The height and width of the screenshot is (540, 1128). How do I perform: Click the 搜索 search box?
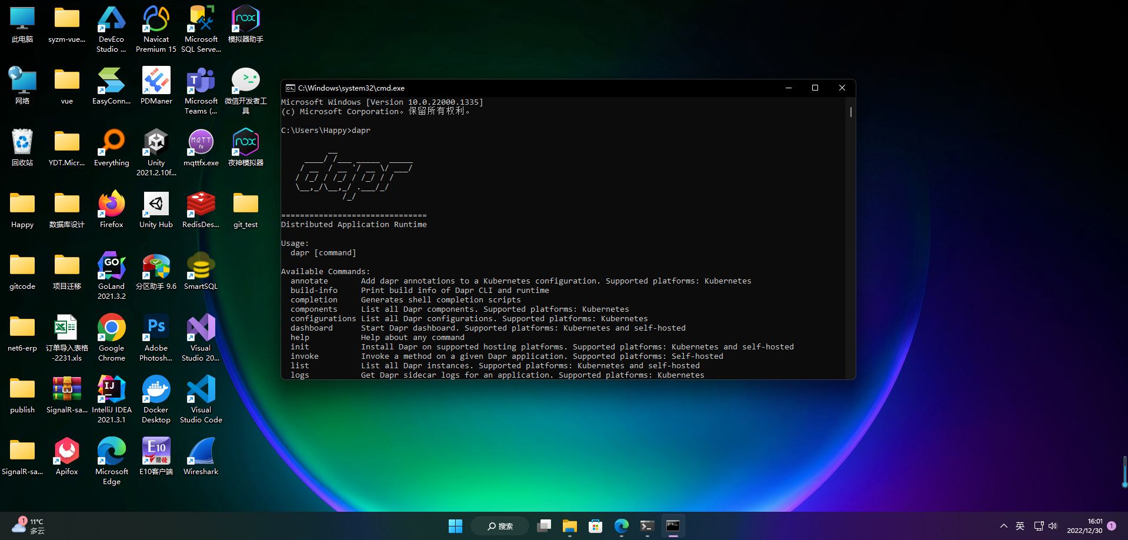(499, 525)
